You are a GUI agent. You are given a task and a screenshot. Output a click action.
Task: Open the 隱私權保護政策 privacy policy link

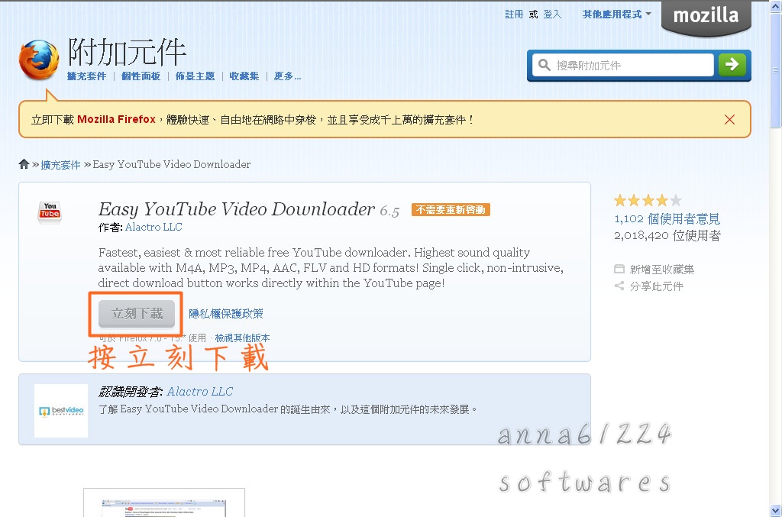pos(226,314)
